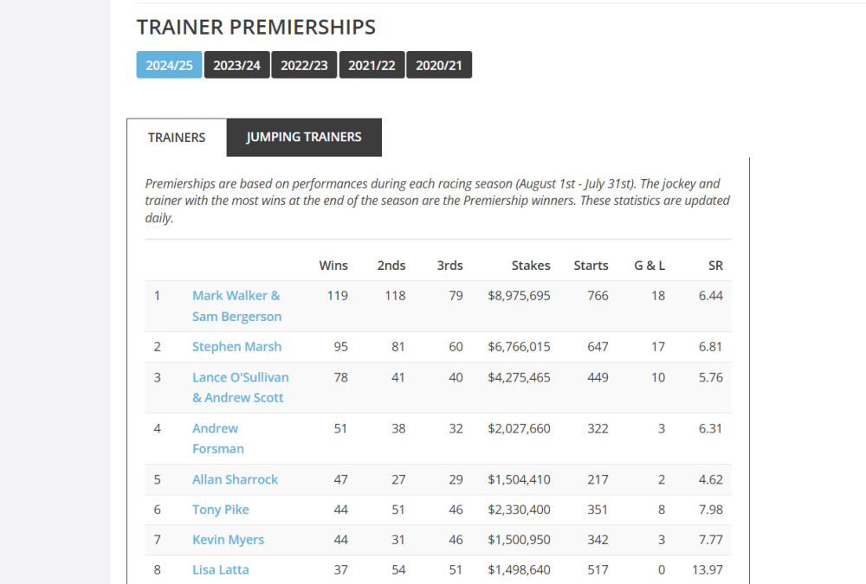Open Lisa Latta's trainer profile
The image size is (866, 584).
coord(221,570)
